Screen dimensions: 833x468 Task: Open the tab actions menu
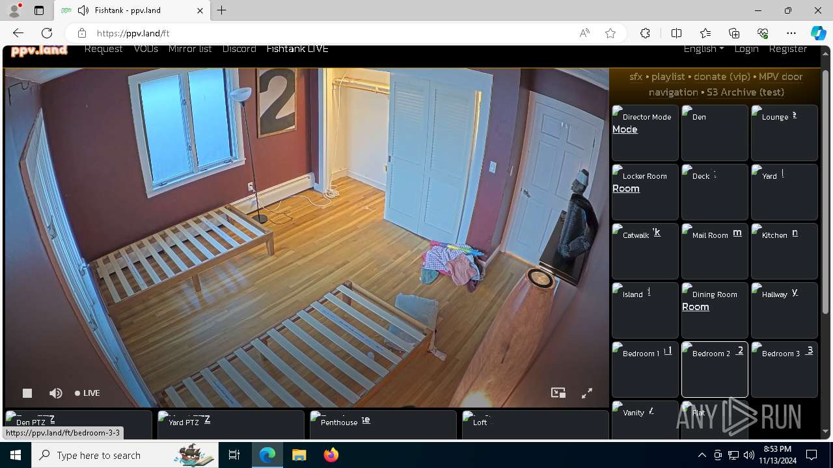[x=39, y=10]
